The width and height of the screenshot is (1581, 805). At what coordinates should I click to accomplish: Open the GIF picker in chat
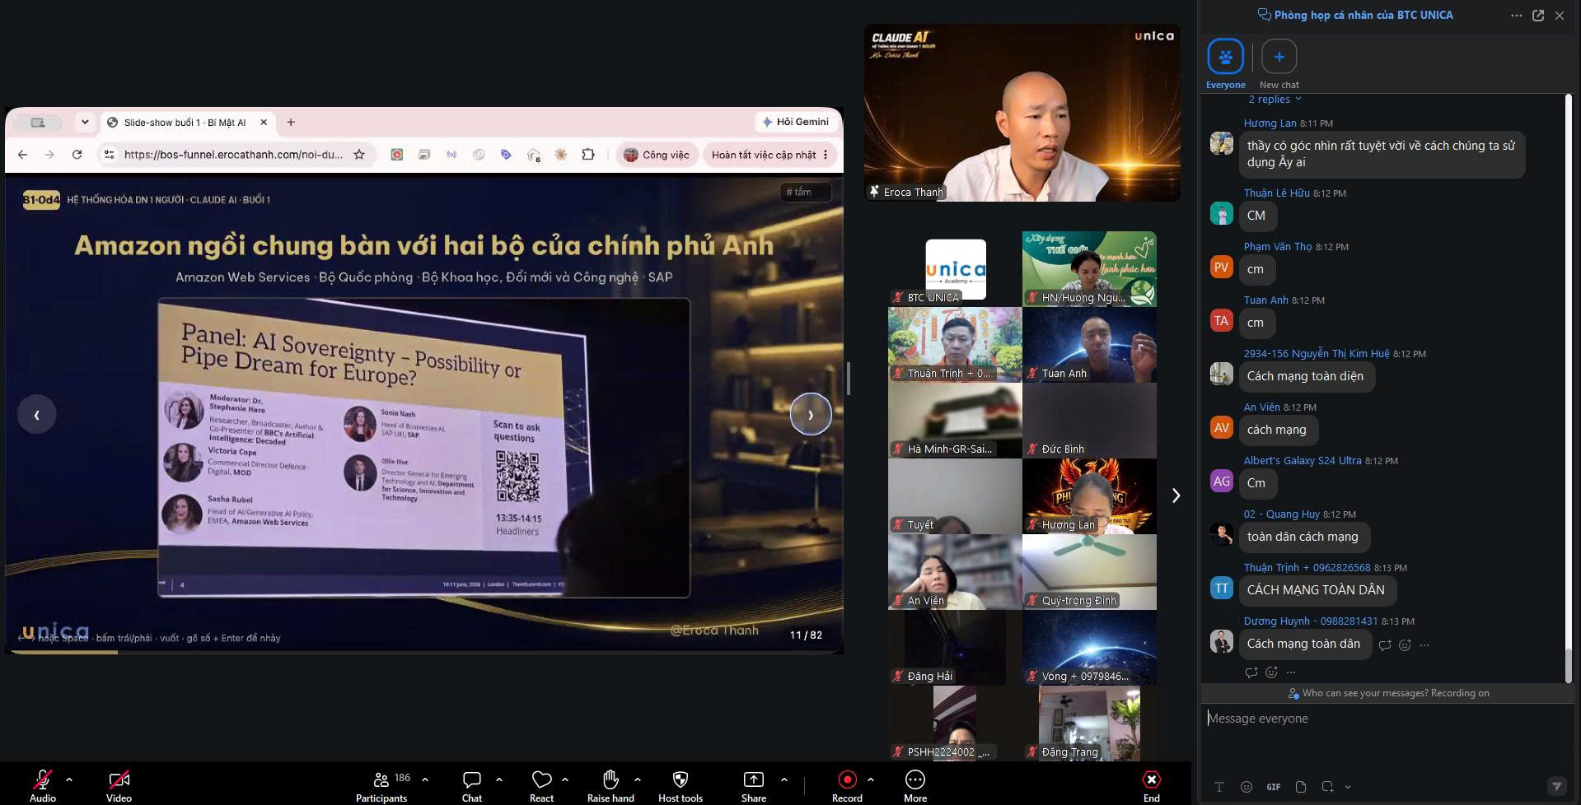pyautogui.click(x=1274, y=787)
